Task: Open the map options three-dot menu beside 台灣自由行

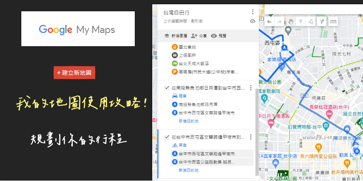Action: pos(253,12)
